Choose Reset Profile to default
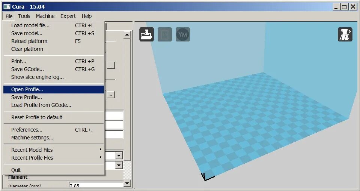This screenshot has width=360, height=191. click(54, 117)
